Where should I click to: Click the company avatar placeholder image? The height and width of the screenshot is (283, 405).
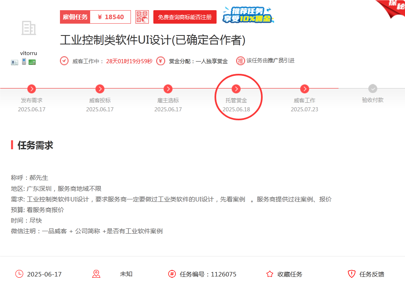(x=29, y=29)
